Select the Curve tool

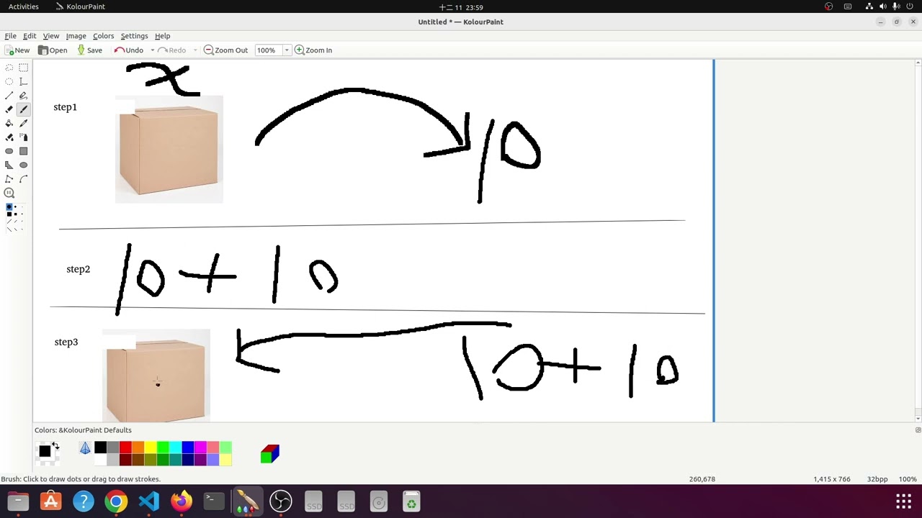23,178
